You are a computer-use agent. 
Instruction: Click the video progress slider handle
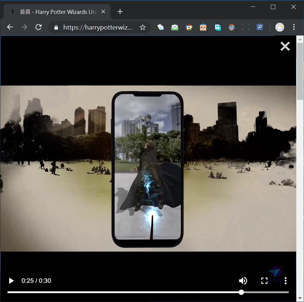point(241,292)
